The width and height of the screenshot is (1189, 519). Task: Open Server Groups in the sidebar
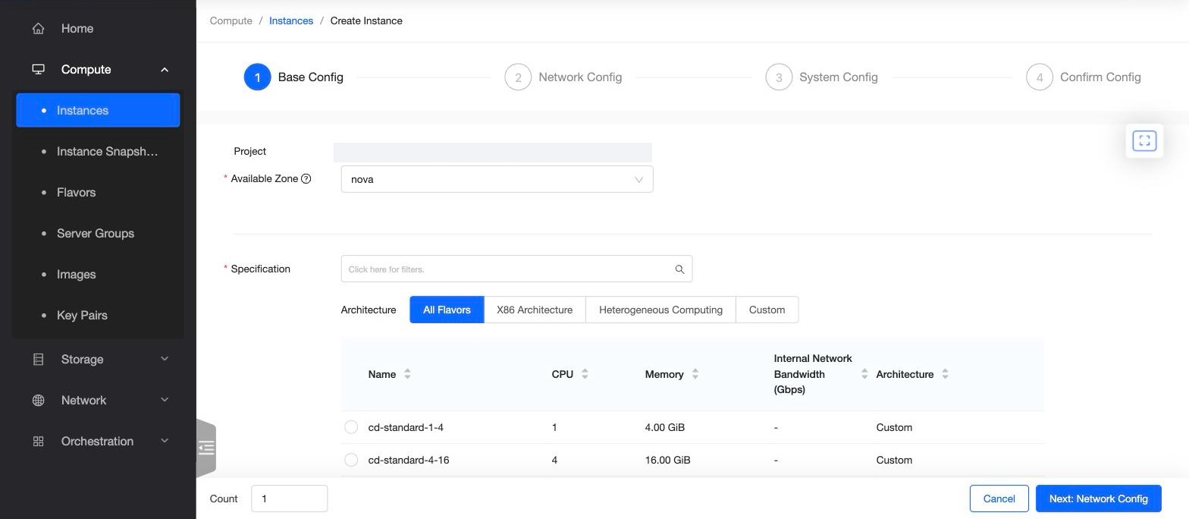(x=98, y=233)
